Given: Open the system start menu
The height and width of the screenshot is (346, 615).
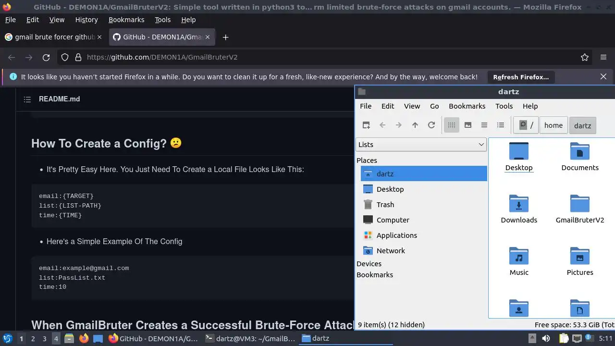Looking at the screenshot, I should (x=7, y=338).
